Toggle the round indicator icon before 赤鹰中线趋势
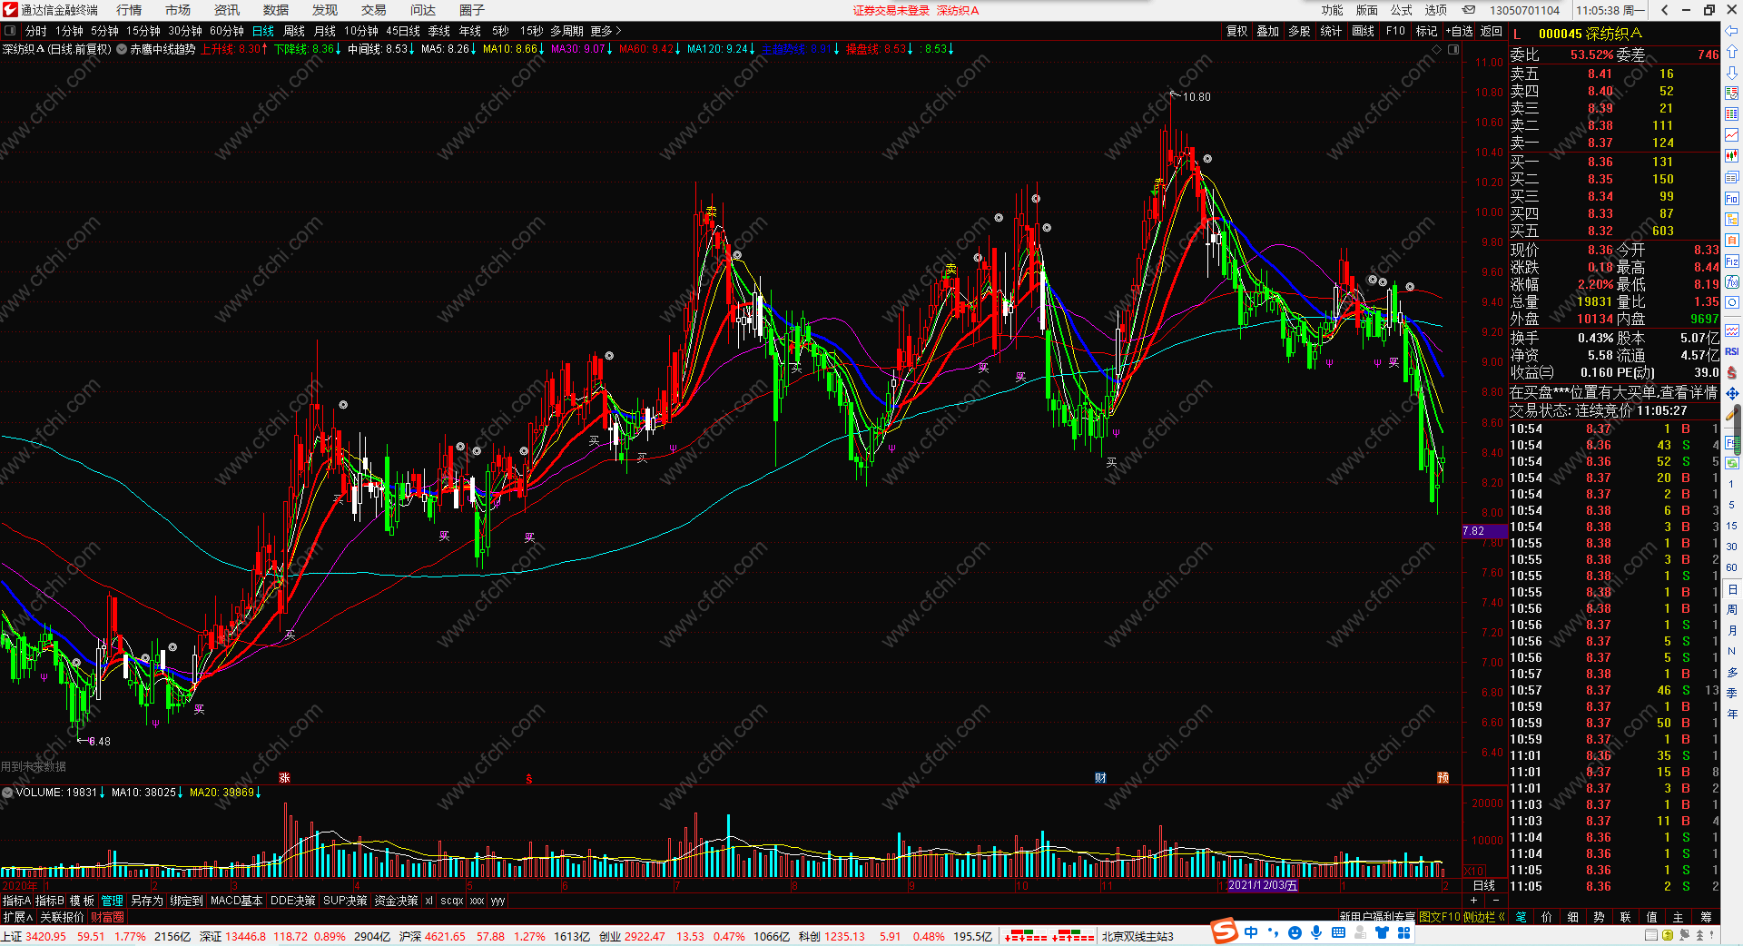 [x=122, y=49]
